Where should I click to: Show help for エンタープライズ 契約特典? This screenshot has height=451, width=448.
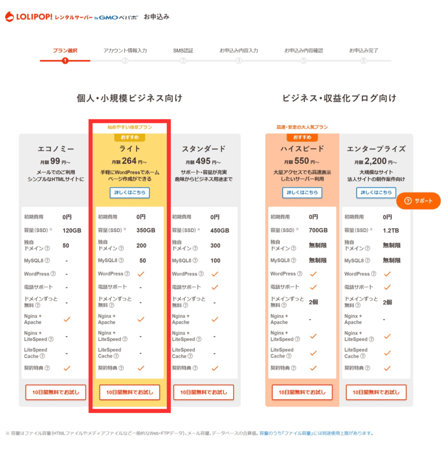coord(367,368)
